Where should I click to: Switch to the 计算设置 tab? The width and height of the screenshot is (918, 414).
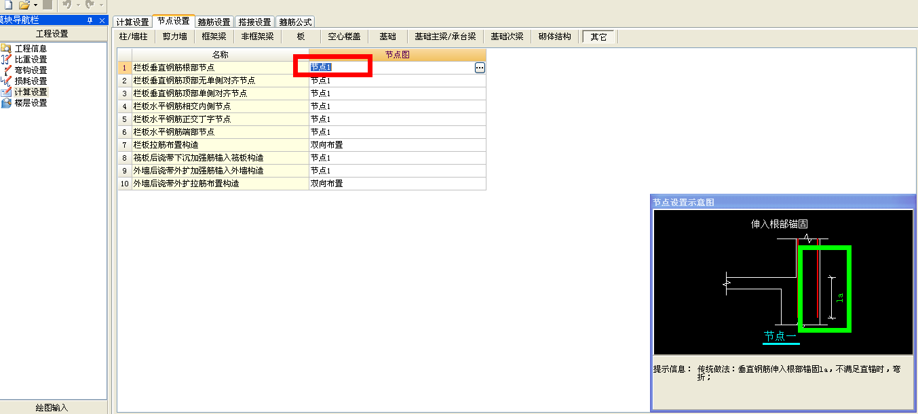[x=132, y=22]
